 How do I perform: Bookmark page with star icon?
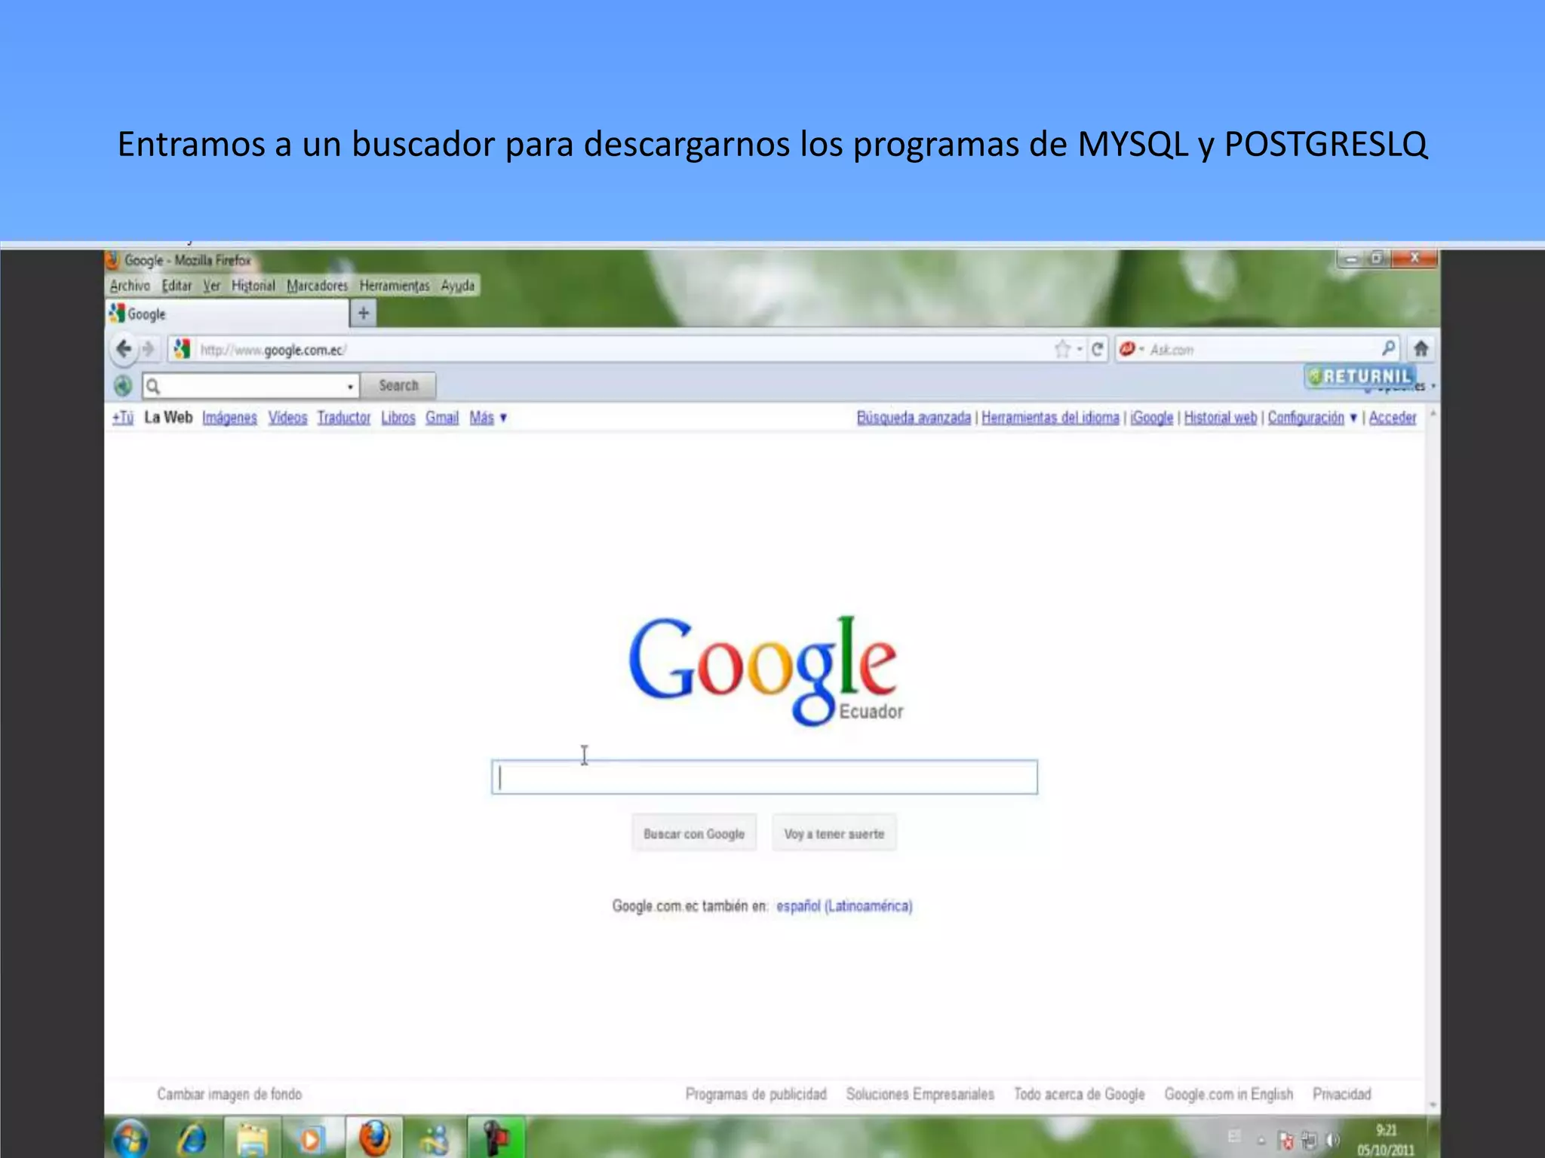pyautogui.click(x=1062, y=349)
